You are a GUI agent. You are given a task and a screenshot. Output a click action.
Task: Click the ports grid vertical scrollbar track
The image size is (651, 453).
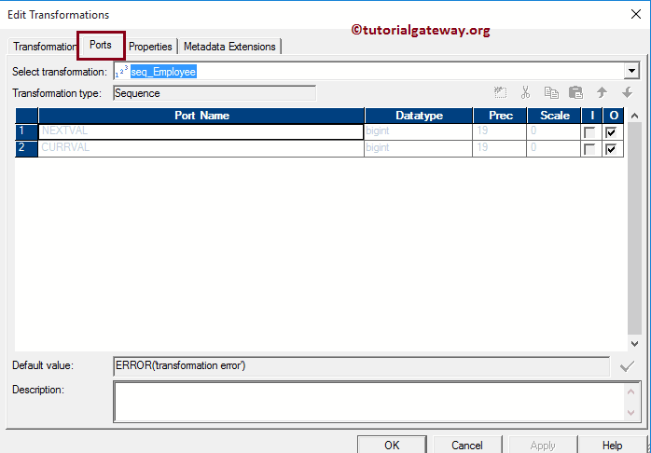pyautogui.click(x=634, y=229)
